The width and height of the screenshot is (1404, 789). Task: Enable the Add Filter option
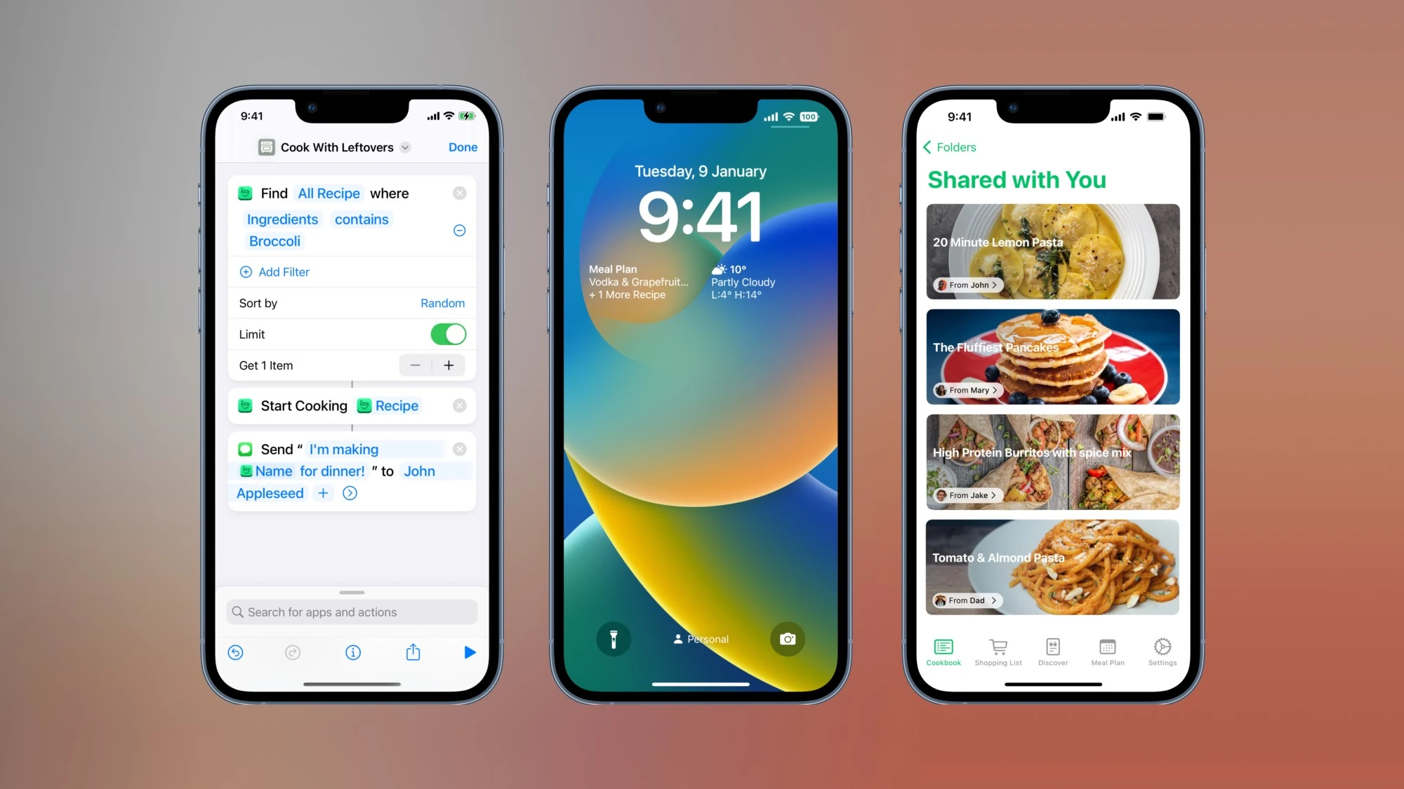tap(274, 271)
